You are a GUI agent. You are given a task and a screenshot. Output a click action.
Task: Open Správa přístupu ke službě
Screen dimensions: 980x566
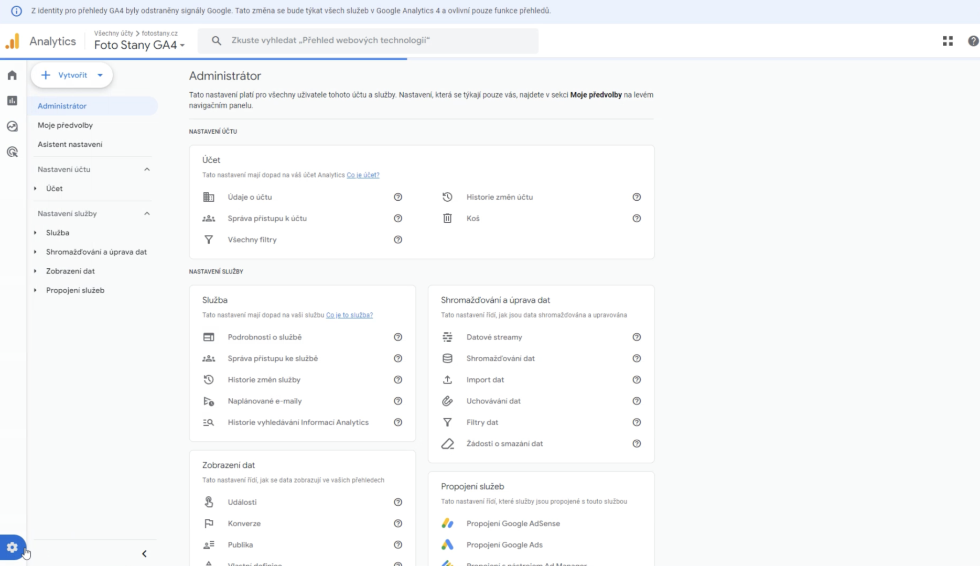273,358
